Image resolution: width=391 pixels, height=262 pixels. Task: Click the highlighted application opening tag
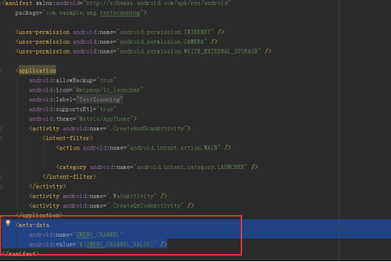point(37,70)
